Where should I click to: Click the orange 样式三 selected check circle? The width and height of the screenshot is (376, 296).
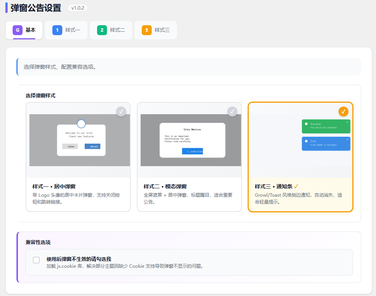344,112
